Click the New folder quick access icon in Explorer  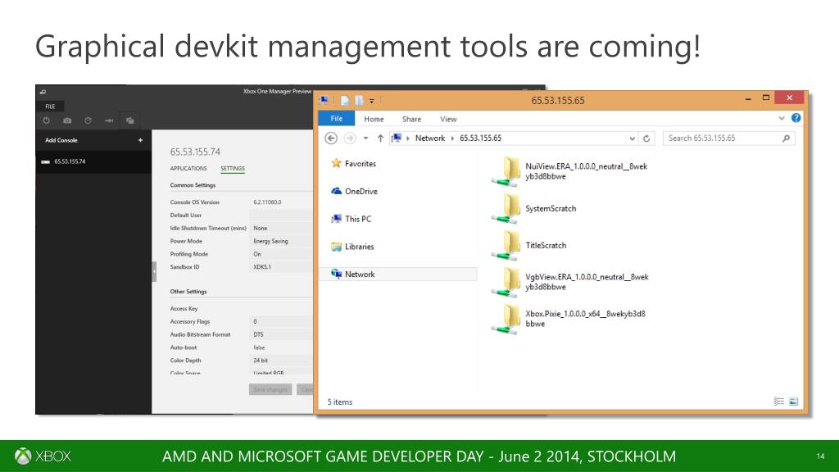click(359, 100)
